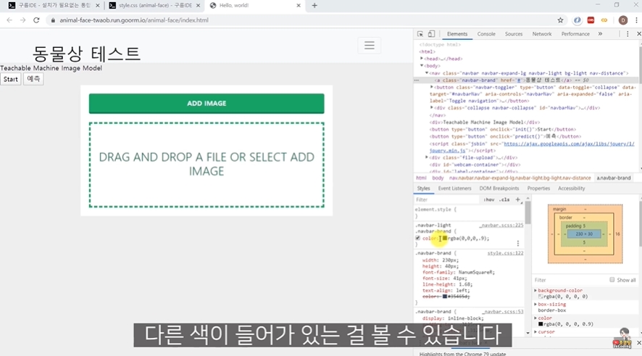Enable the Show all computed checkbox

tap(612, 280)
